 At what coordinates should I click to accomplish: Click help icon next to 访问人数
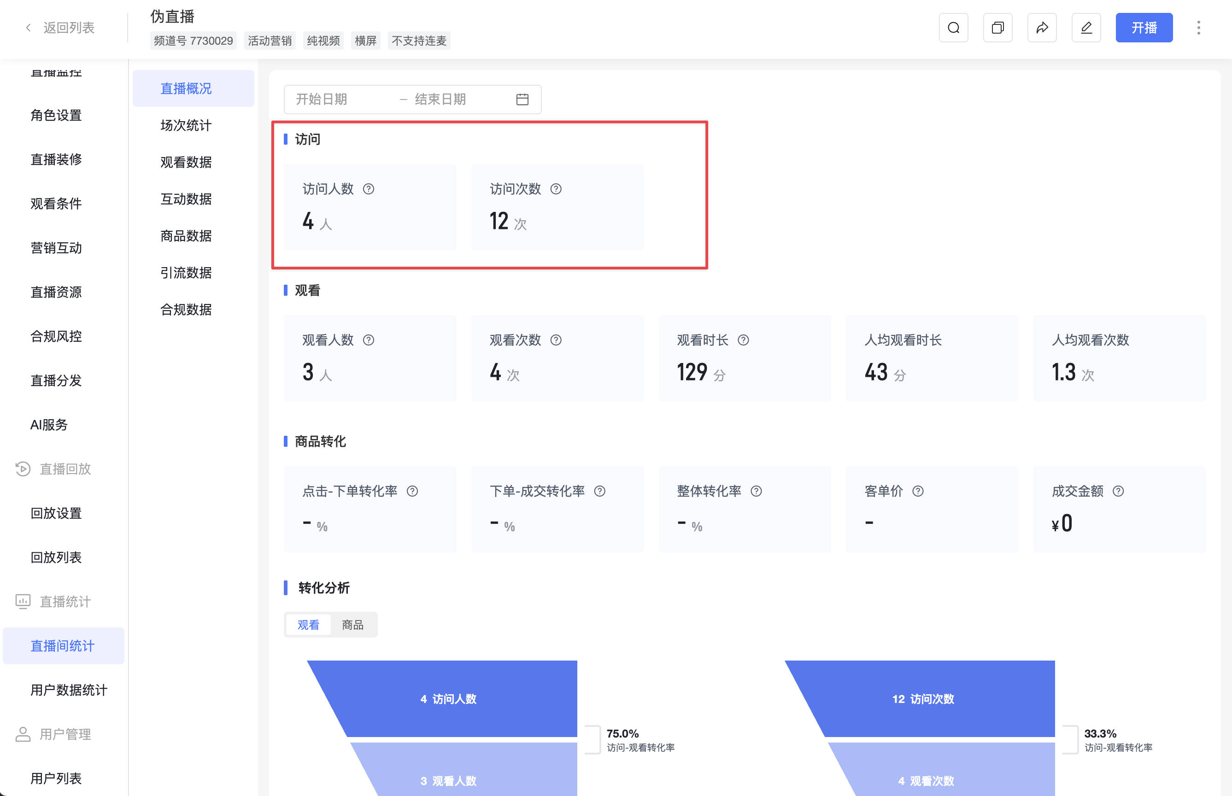tap(369, 189)
